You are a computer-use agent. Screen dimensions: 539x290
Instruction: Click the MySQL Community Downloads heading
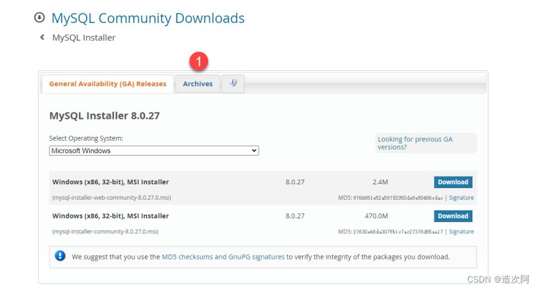[148, 18]
